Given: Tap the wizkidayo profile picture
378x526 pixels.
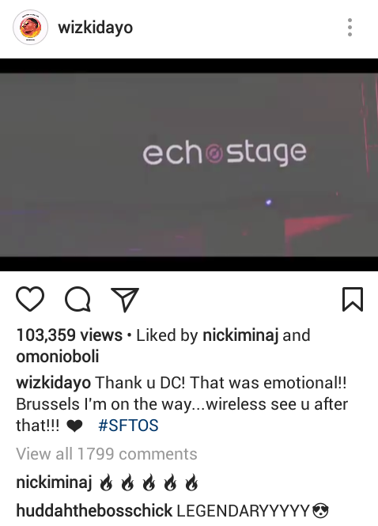Looking at the screenshot, I should tap(30, 27).
